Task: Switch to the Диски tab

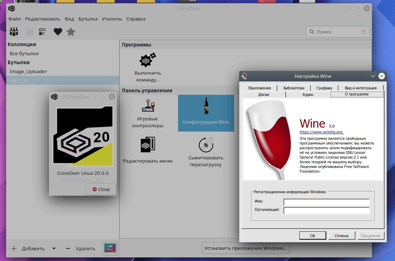Action: pos(264,94)
